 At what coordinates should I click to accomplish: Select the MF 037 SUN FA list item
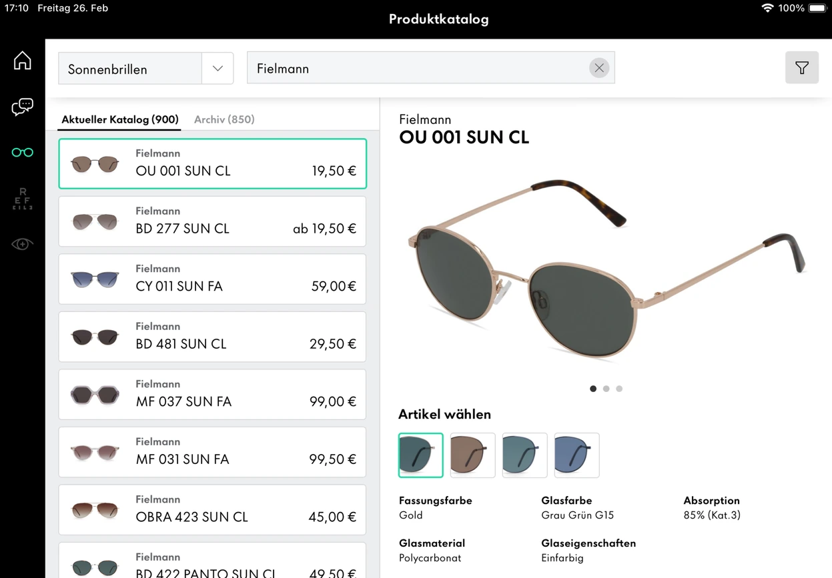tap(212, 395)
